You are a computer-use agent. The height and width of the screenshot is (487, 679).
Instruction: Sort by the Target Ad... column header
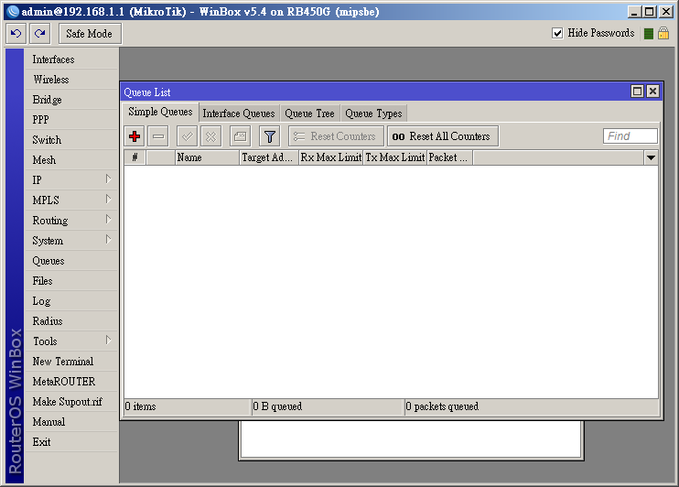269,157
